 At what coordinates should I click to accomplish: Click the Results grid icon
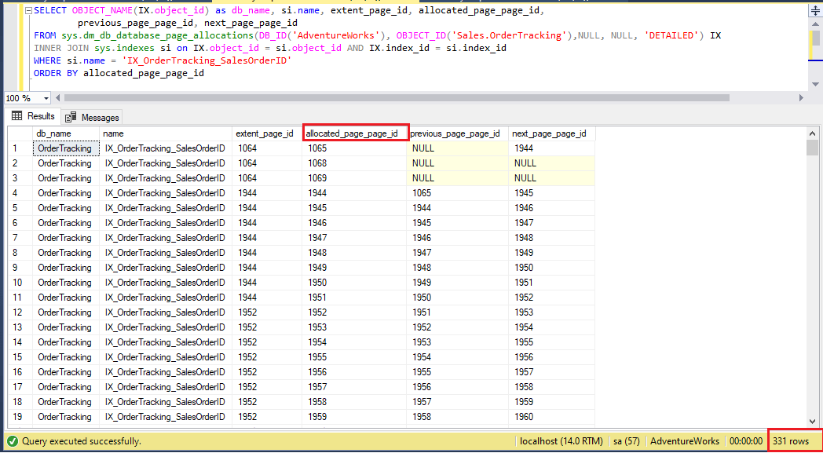[17, 116]
